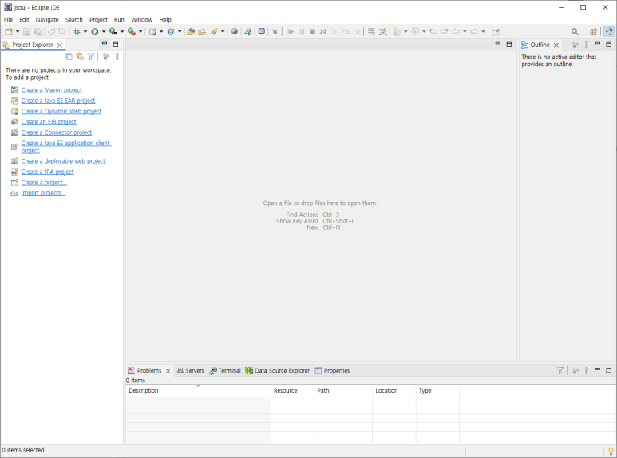Screen dimensions: 617x458
Task: Open the Project Explorer View Menu dots
Action: tap(117, 57)
